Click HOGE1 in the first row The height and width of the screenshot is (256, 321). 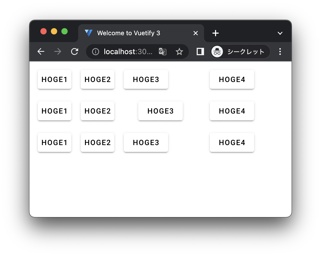point(55,79)
